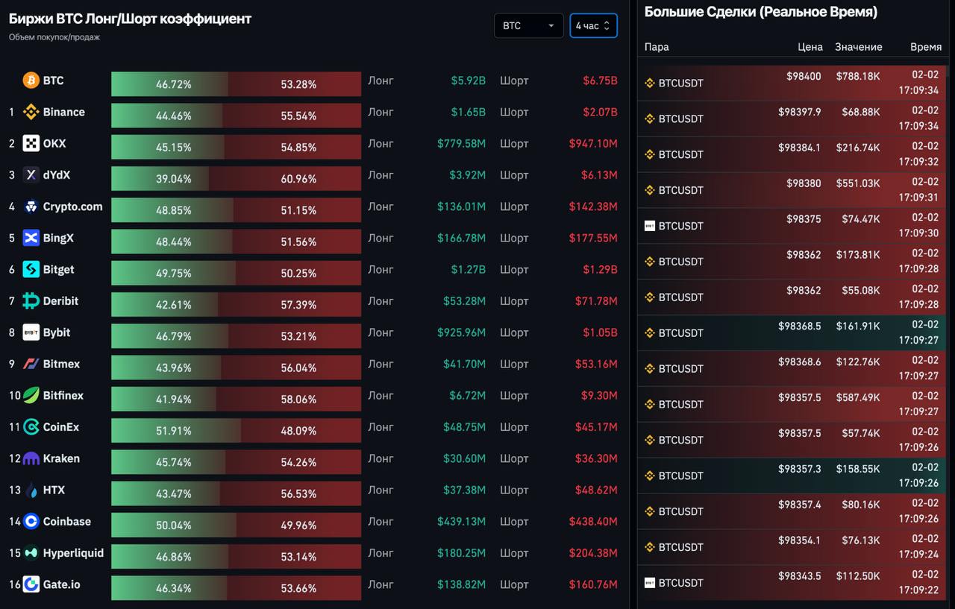955x609 pixels.
Task: Click Hyperliquid short volume $204.38M
Action: [593, 553]
